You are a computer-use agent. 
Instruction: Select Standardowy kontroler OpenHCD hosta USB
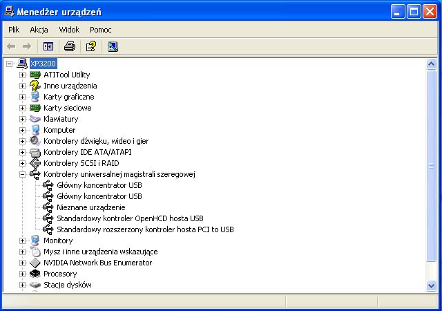(130, 218)
